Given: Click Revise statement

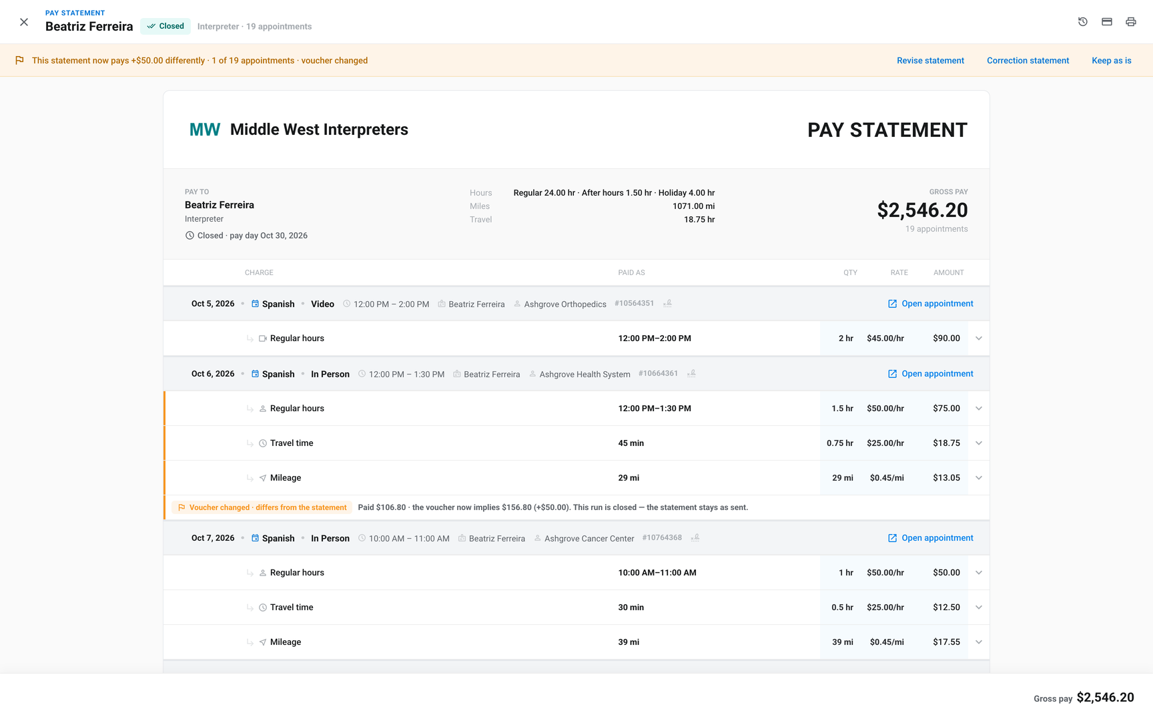Looking at the screenshot, I should 930,61.
